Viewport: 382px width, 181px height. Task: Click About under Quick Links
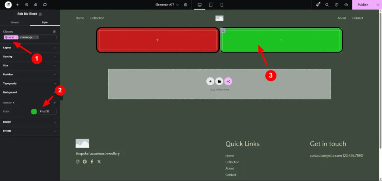[x=229, y=168]
